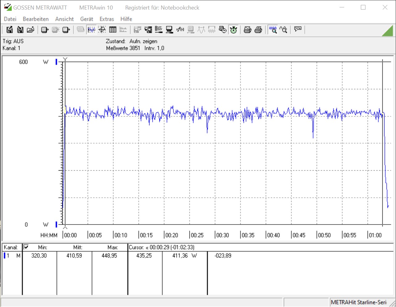
Task: Uncheck the checkbox beside Min column
Action: [x=26, y=247]
